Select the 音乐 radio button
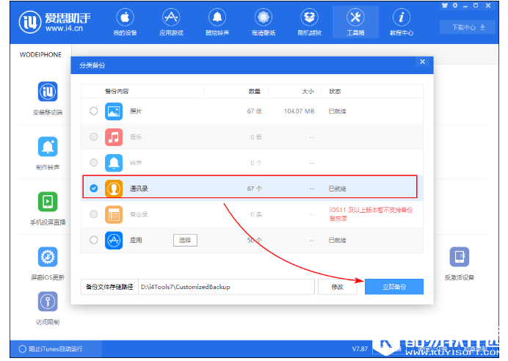The height and width of the screenshot is (361, 508). [94, 137]
